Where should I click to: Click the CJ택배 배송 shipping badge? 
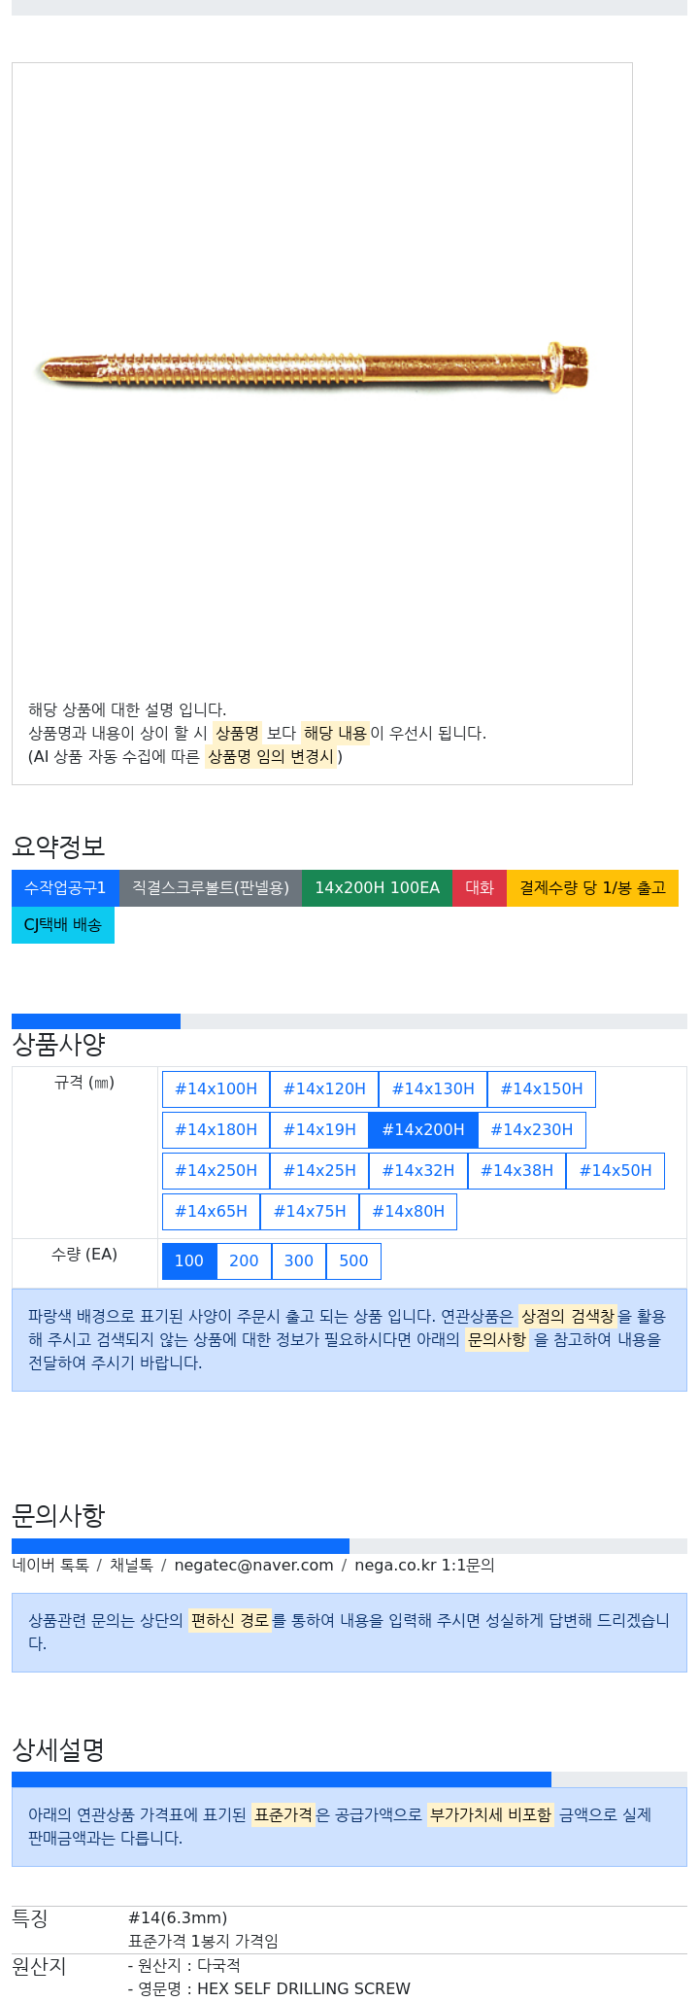point(63,925)
